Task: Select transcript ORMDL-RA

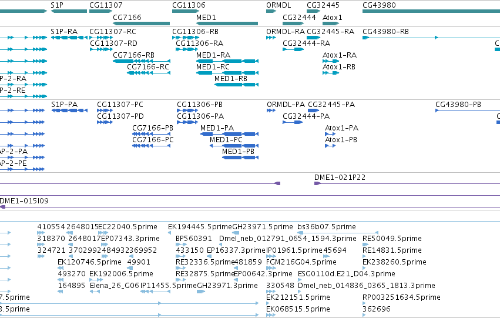Action: point(271,38)
